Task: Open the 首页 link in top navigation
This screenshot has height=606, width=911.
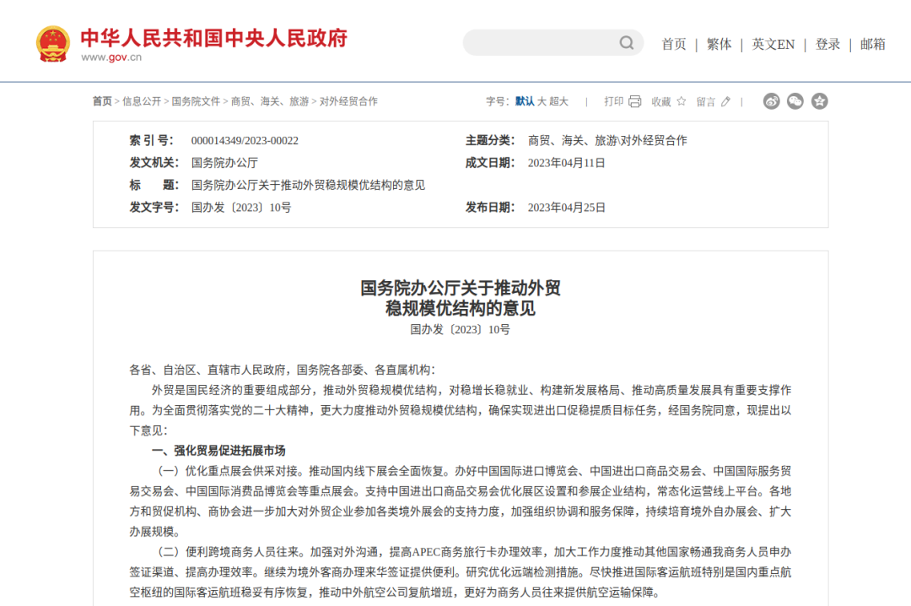Action: click(673, 45)
